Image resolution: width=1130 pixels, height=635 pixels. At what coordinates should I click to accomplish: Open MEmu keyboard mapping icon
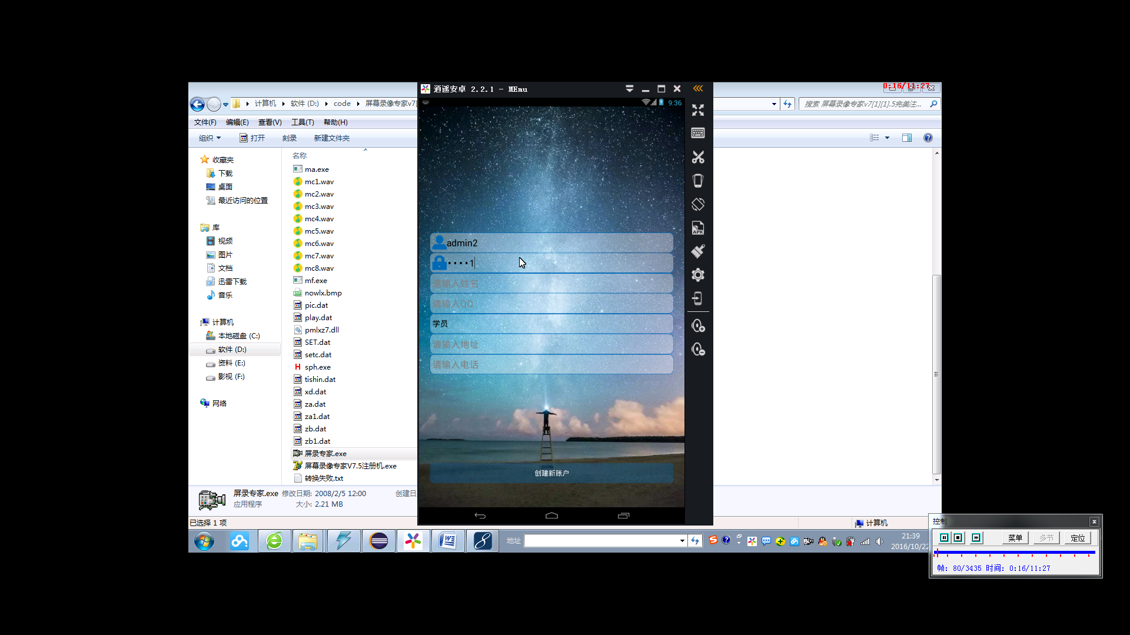pos(698,133)
